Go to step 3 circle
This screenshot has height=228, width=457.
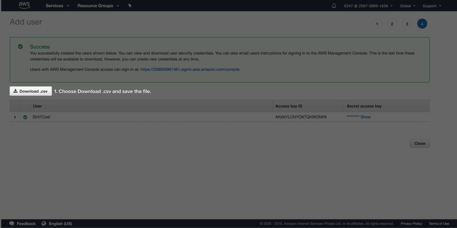point(407,24)
